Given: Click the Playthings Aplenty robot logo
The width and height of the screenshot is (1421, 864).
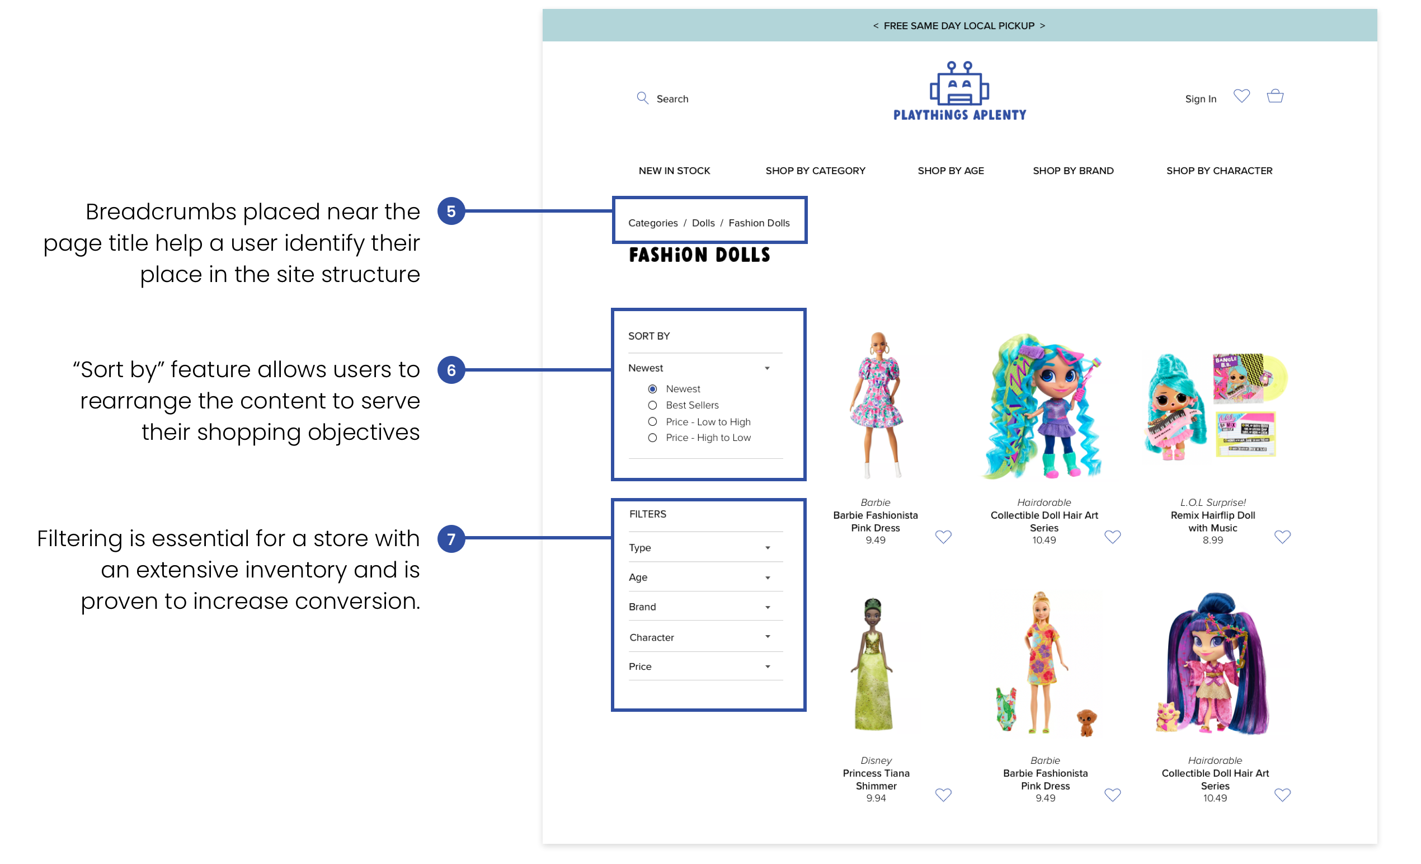Looking at the screenshot, I should [959, 91].
